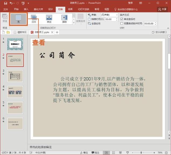
Task: Switch to the Home (开始) tab
Action: tap(16, 9)
